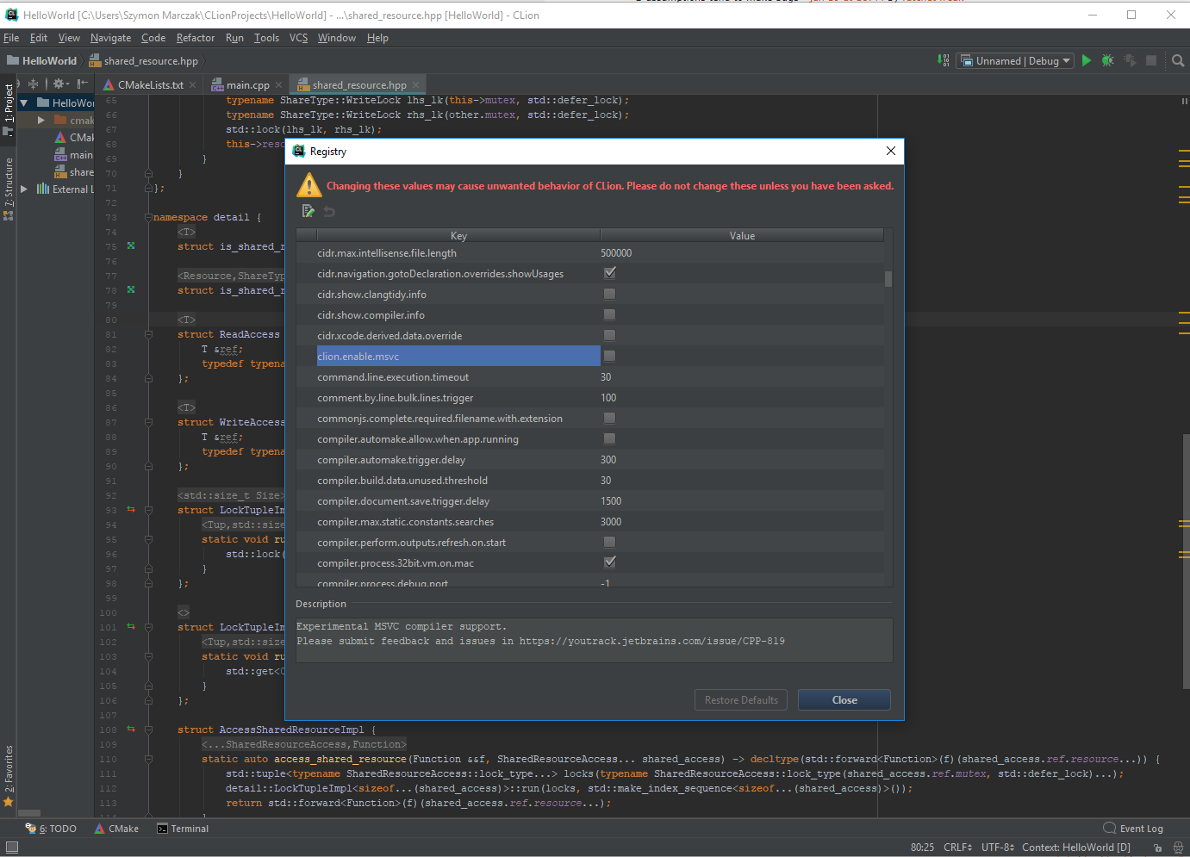This screenshot has width=1190, height=857.
Task: Click the Close button in Registry dialog
Action: 844,700
